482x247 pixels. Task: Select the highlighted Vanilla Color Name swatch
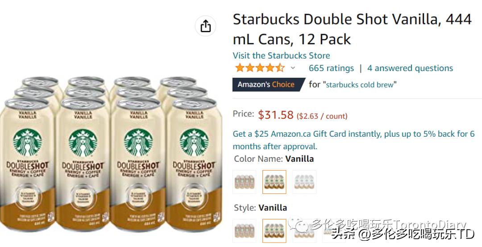click(x=274, y=182)
